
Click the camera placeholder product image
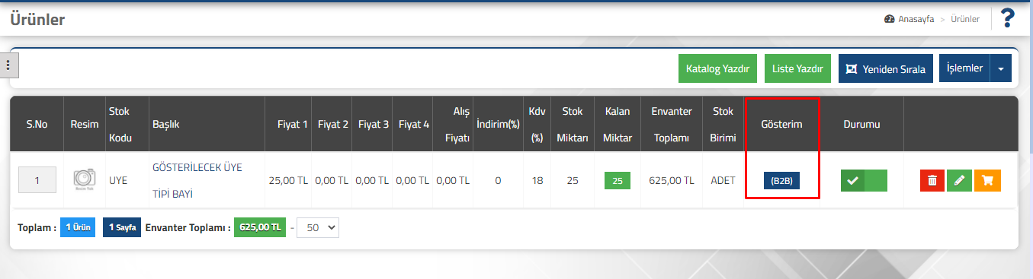pyautogui.click(x=85, y=180)
